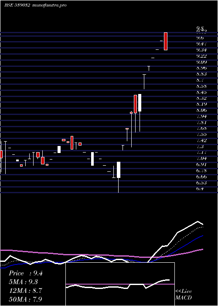218x306 pixels.
Task: Click the 6.91 price axis label
Action: (x=201, y=164)
